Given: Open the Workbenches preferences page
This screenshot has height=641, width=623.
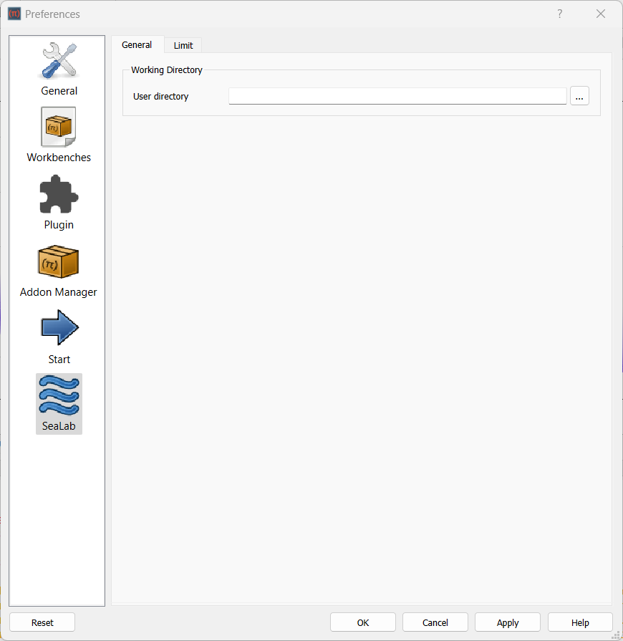Looking at the screenshot, I should (59, 127).
